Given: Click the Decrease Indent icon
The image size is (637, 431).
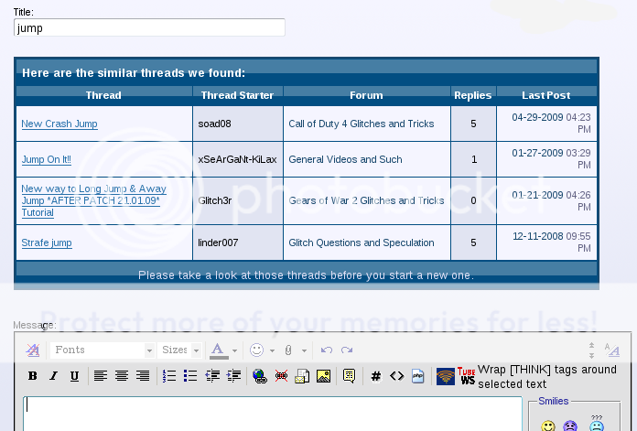Looking at the screenshot, I should pos(212,376).
